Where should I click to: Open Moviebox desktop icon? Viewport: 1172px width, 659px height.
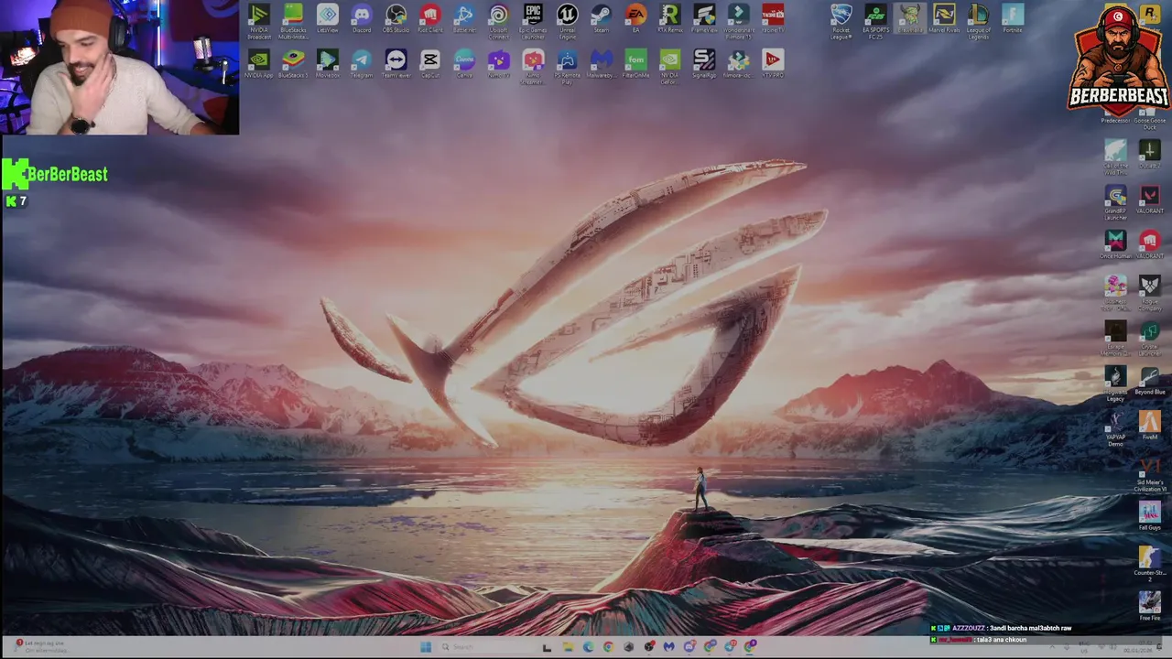point(327,63)
